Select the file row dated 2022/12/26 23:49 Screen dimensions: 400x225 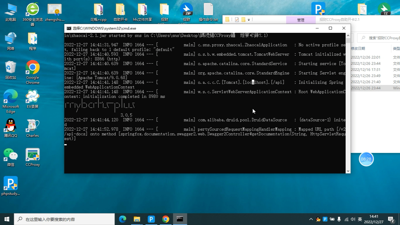(375, 76)
